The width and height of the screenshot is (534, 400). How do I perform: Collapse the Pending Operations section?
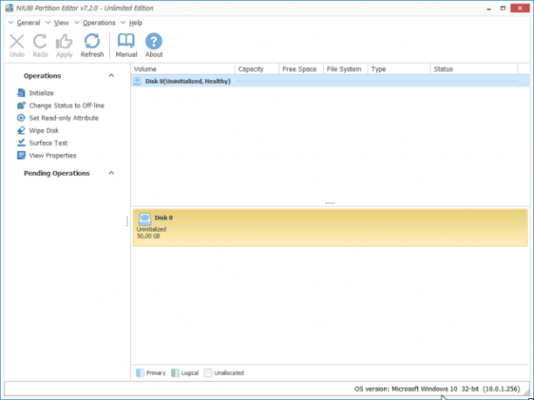(111, 173)
